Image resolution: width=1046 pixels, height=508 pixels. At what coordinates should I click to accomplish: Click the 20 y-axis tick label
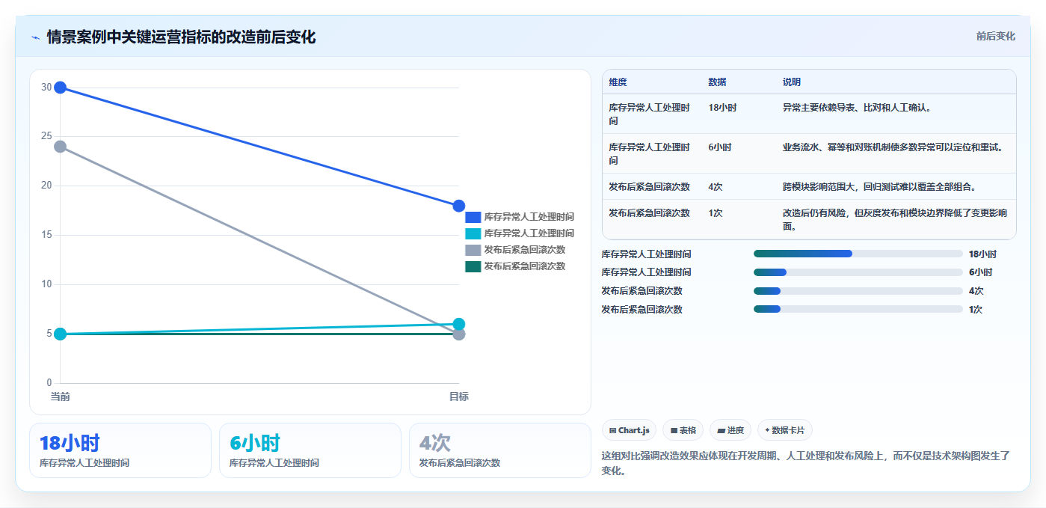(46, 186)
